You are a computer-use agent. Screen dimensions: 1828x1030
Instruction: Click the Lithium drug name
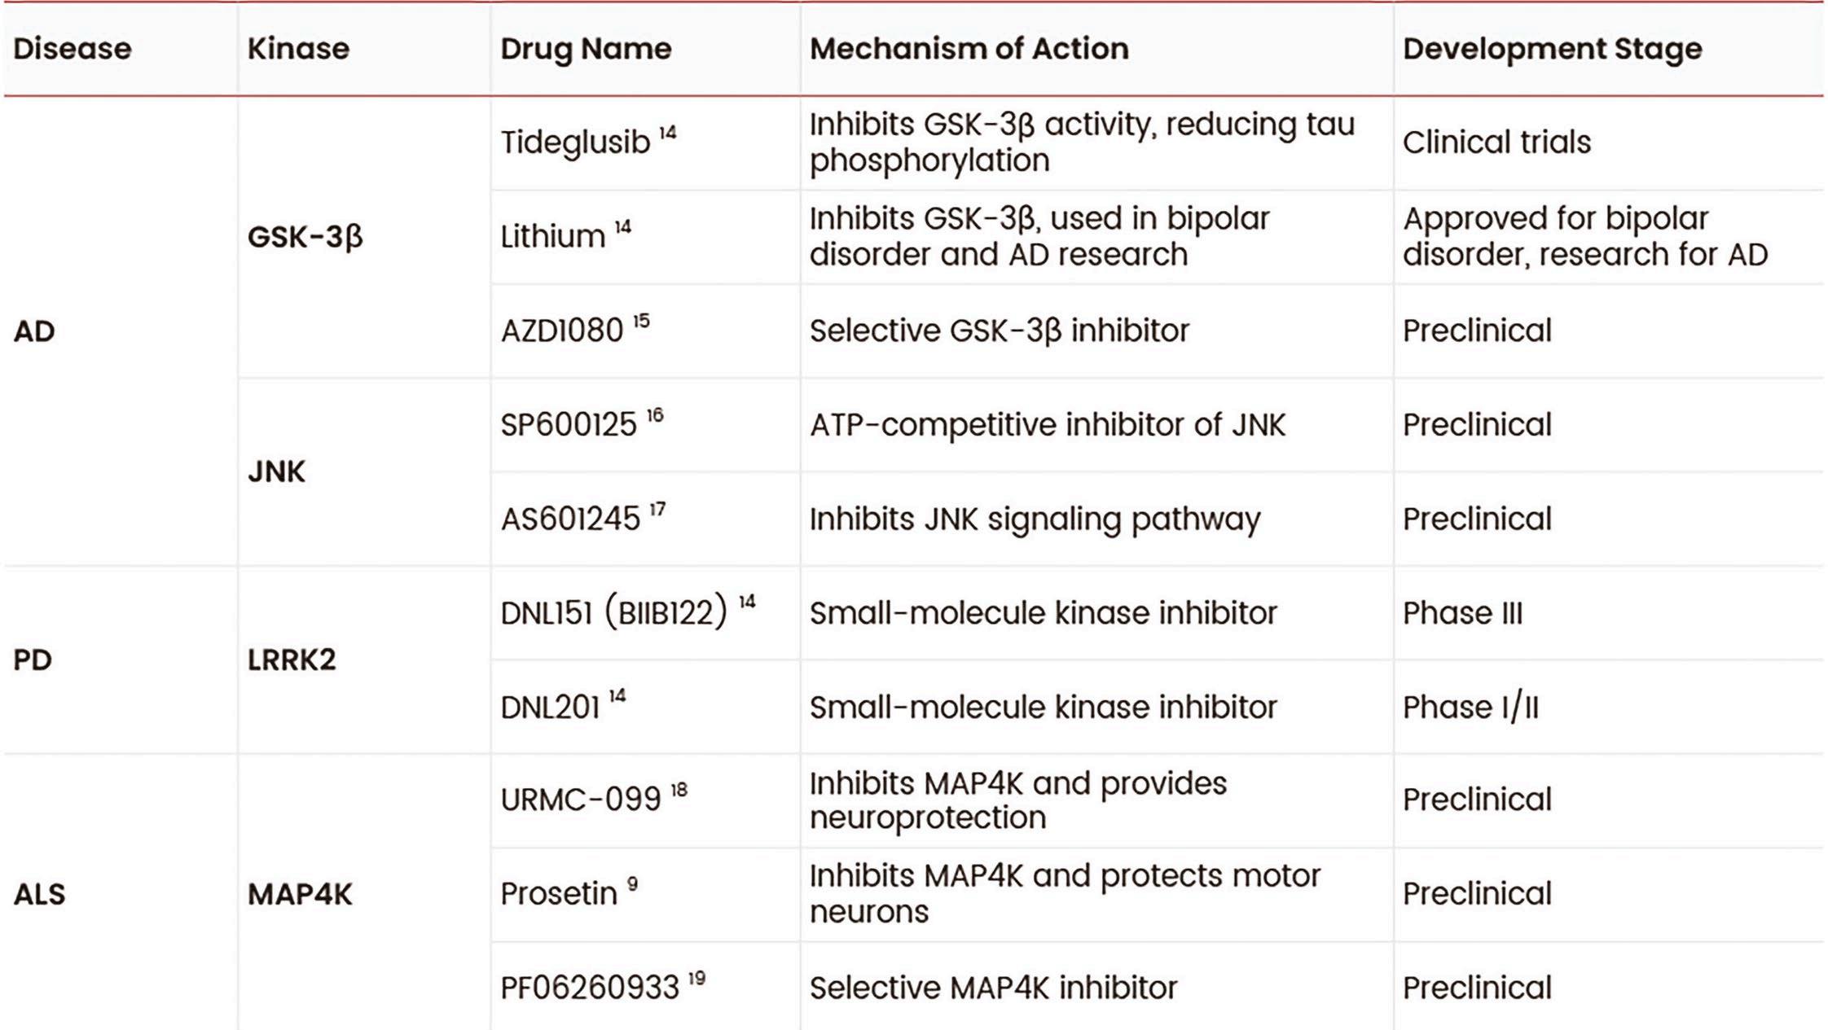tap(552, 237)
